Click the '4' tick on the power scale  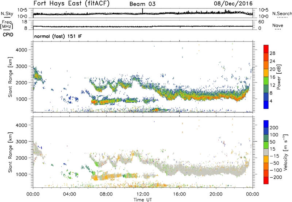pyautogui.click(x=271, y=101)
